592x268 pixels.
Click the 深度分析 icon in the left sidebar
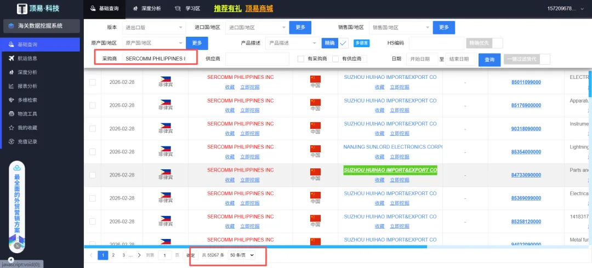(x=12, y=72)
